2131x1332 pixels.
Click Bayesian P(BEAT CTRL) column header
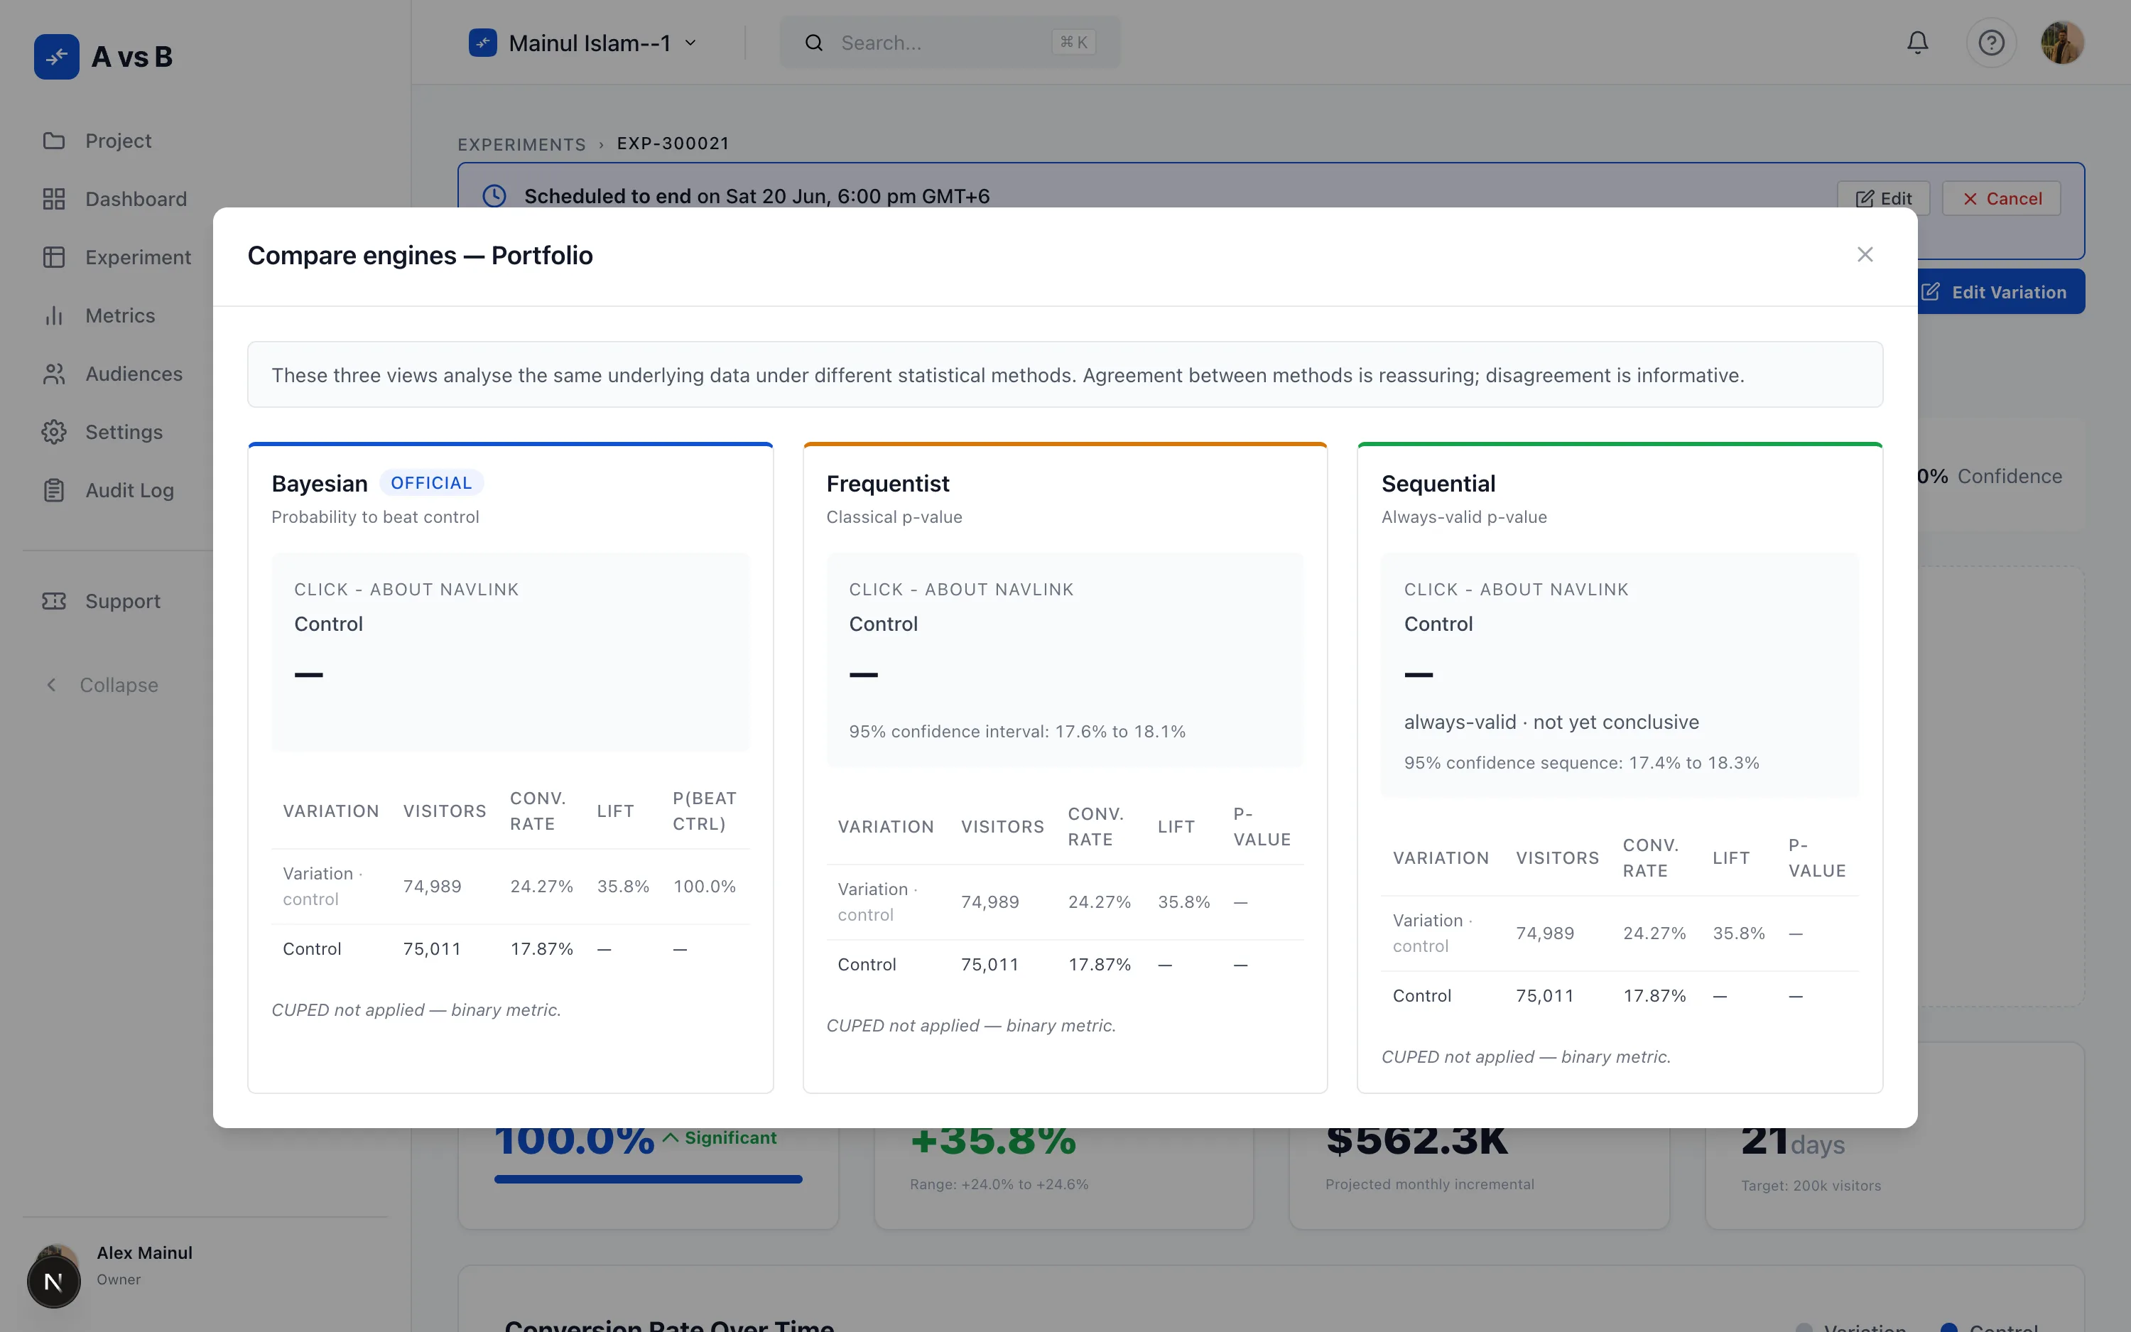coord(705,811)
